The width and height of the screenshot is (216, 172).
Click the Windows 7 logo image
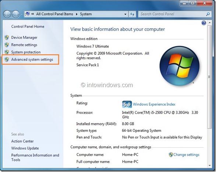coord(179,66)
